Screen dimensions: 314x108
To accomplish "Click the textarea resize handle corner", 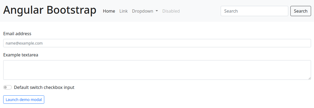I will click(309, 78).
